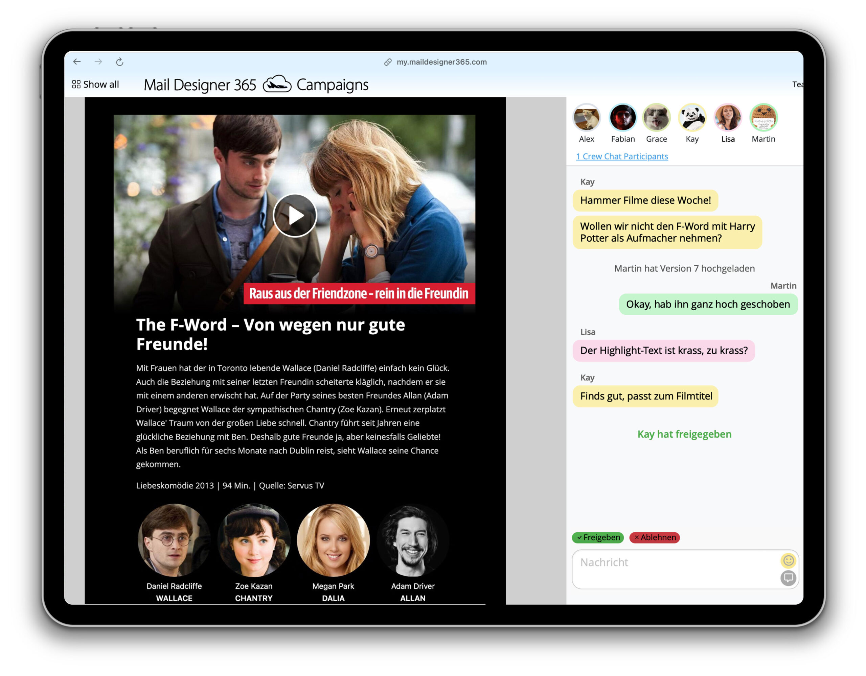Click Adam Driver's cast photo
This screenshot has width=866, height=676.
tap(413, 540)
